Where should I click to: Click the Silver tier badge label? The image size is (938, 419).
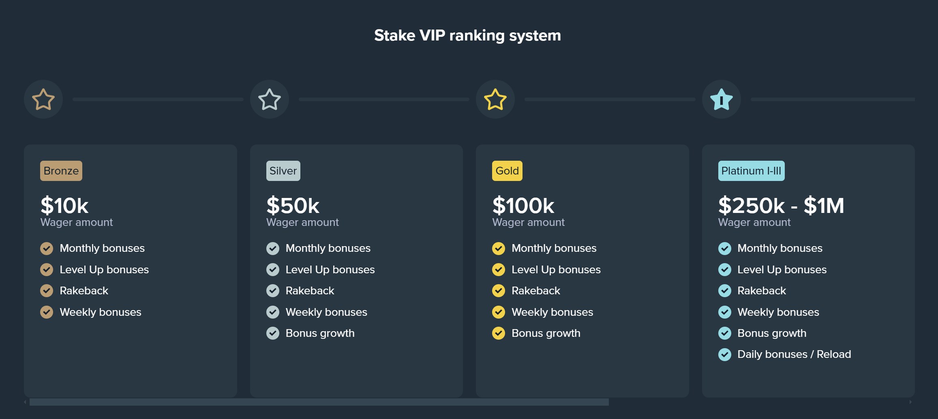click(x=283, y=171)
